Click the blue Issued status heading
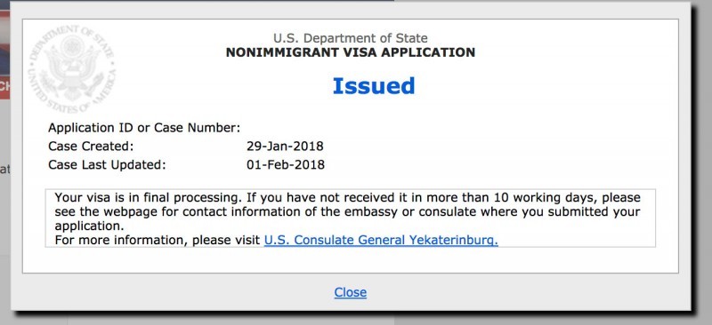Image resolution: width=712 pixels, height=325 pixels. pos(373,85)
